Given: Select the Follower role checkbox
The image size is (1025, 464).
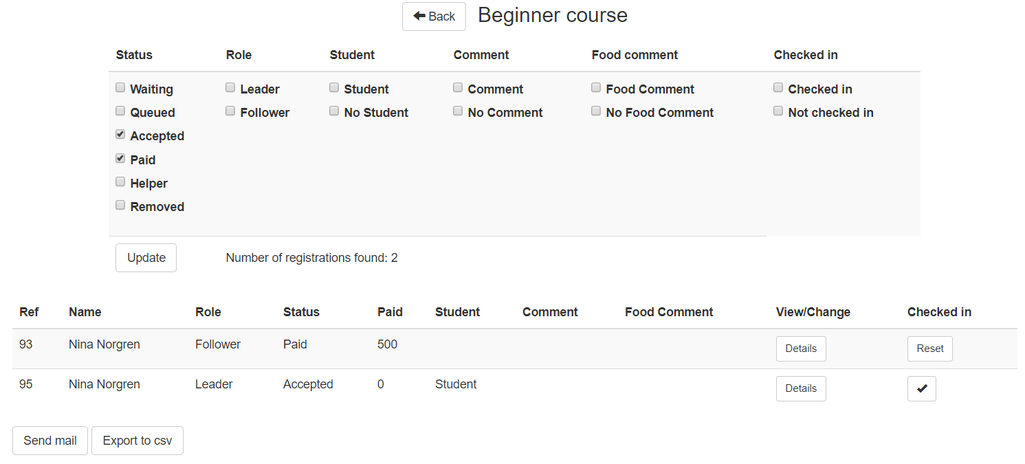Looking at the screenshot, I should point(230,111).
